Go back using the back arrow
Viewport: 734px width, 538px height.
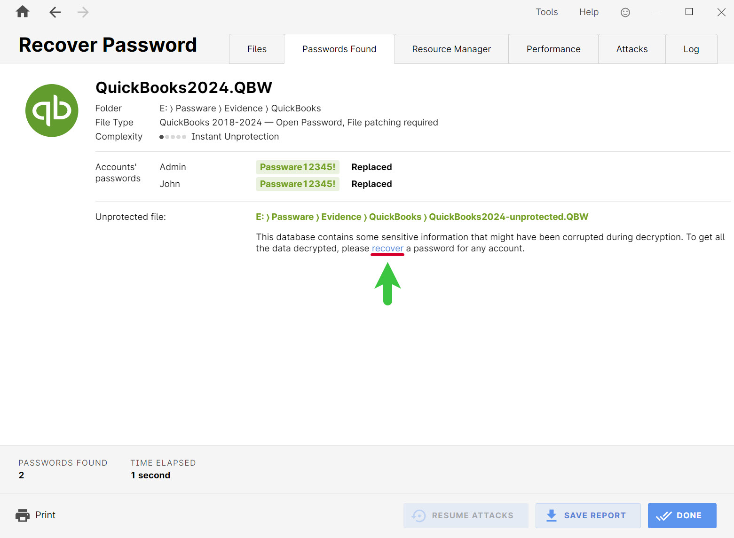(x=55, y=12)
